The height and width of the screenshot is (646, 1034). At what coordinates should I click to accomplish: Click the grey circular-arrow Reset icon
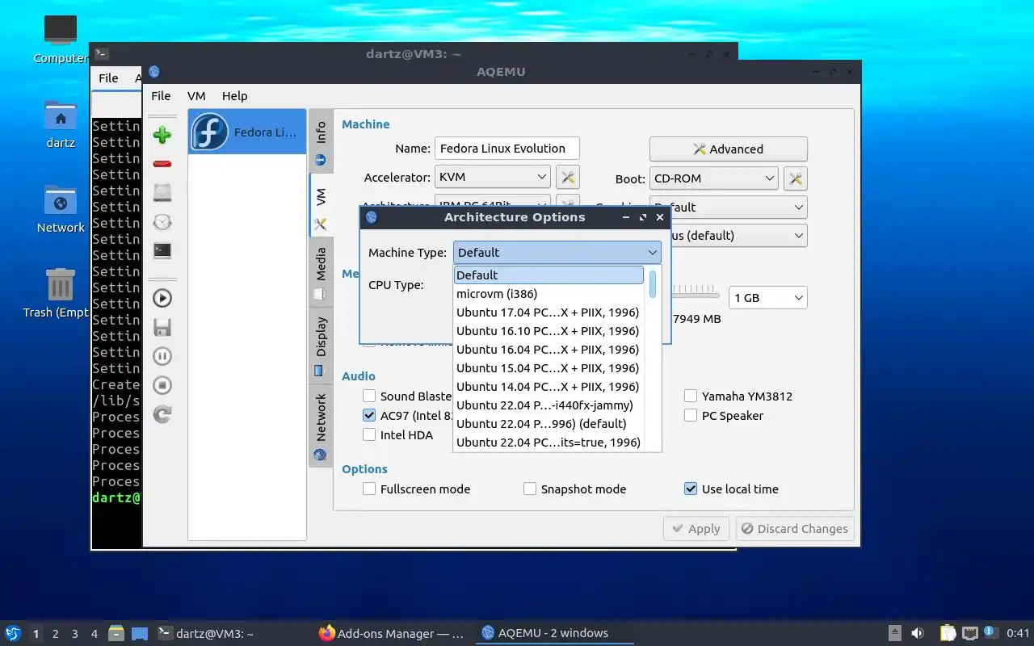(x=162, y=414)
